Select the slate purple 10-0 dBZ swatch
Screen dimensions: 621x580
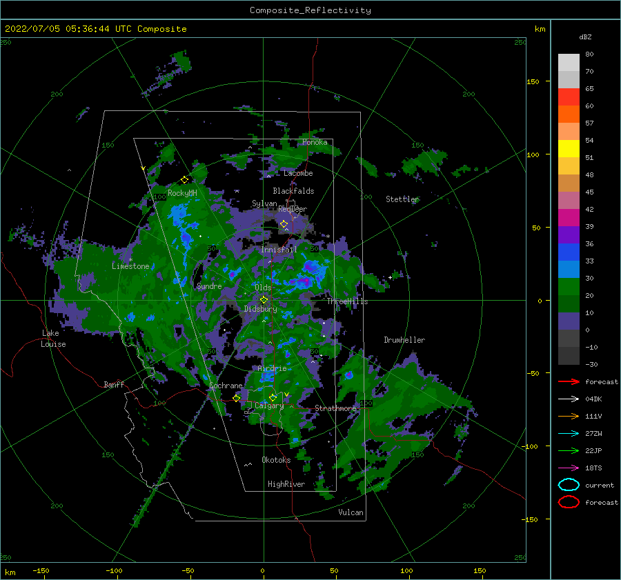point(569,321)
